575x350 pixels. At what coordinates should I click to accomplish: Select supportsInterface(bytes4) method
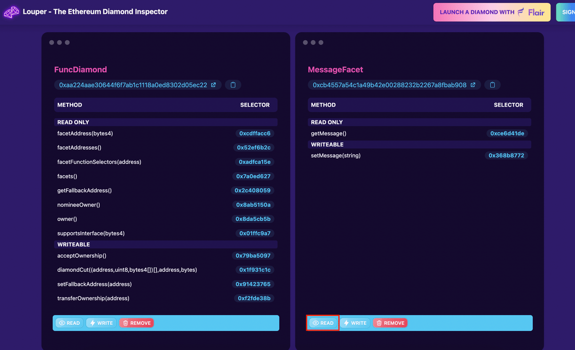tap(91, 233)
